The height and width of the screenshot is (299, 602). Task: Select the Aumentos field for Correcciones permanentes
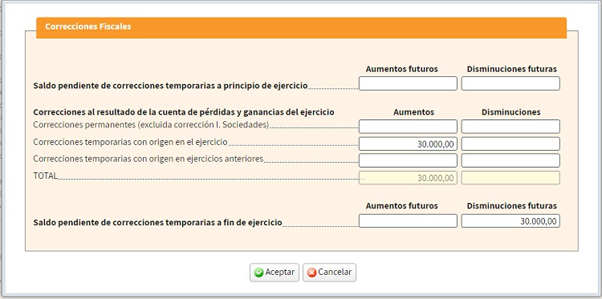click(408, 127)
